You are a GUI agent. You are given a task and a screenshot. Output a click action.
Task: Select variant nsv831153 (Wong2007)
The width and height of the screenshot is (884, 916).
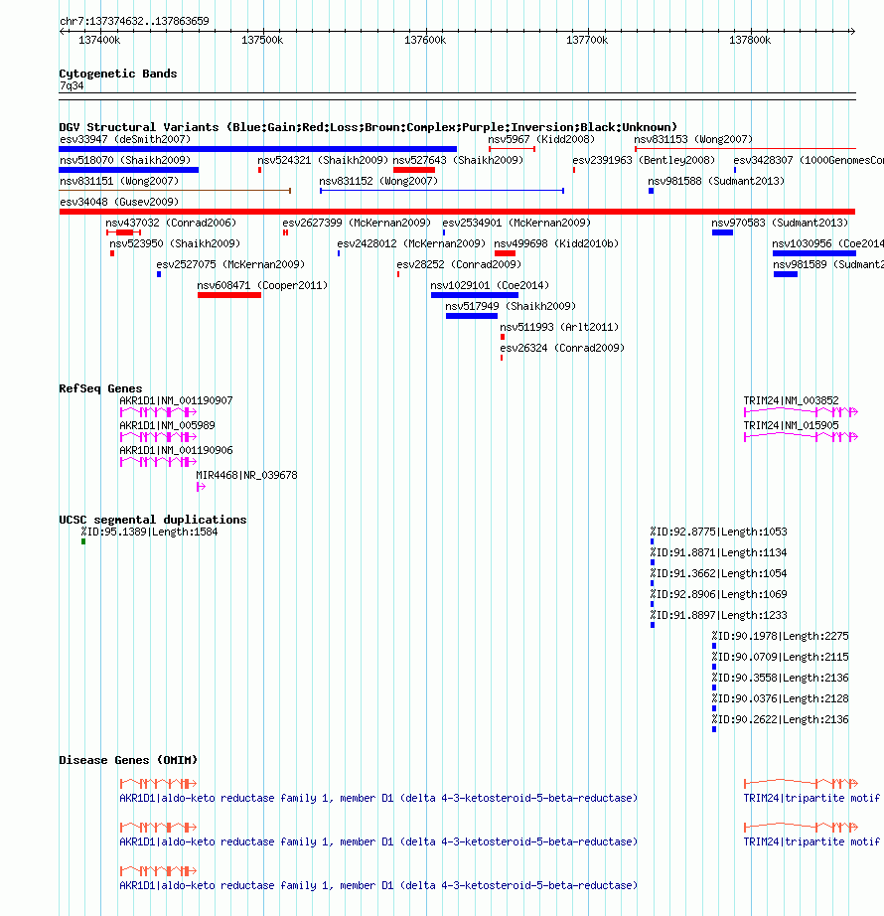(x=693, y=139)
